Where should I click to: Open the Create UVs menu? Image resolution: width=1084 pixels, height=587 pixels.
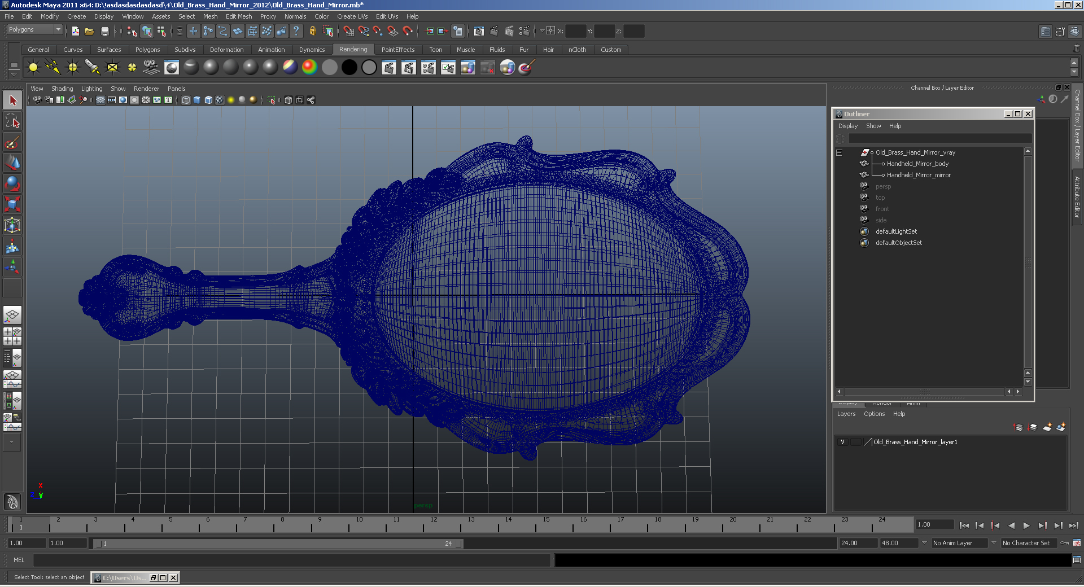(x=352, y=16)
